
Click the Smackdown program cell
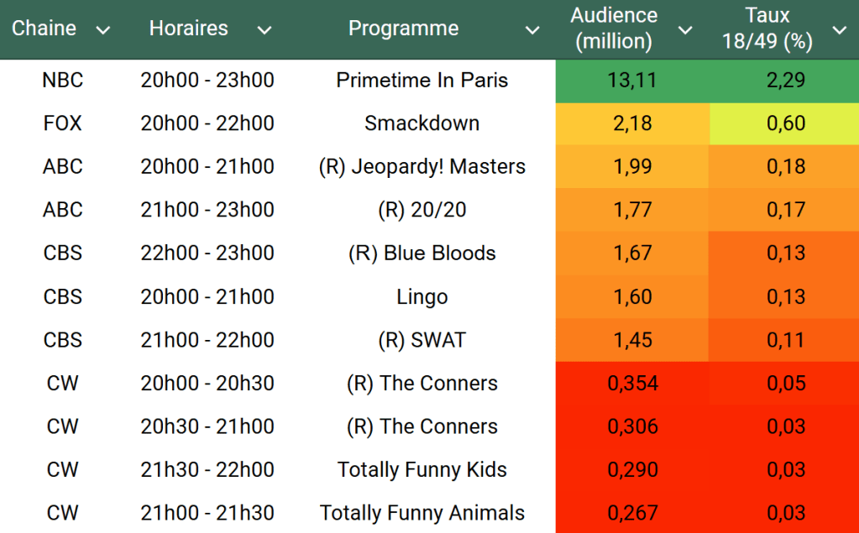pyautogui.click(x=422, y=123)
